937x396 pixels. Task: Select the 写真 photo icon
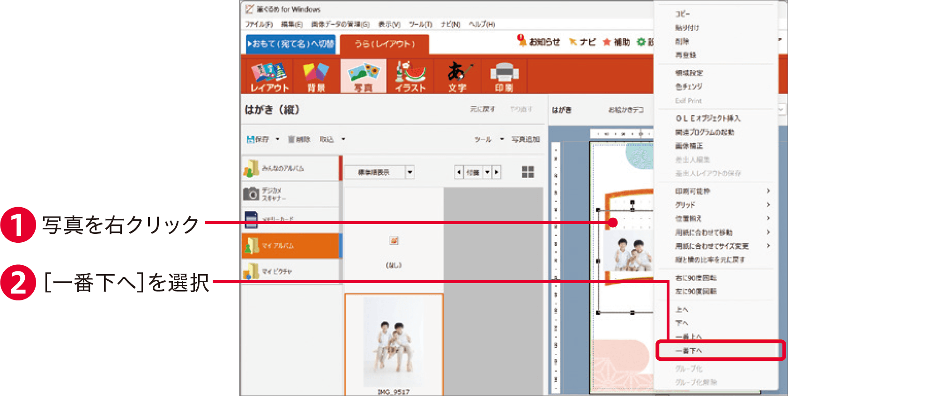[x=363, y=75]
